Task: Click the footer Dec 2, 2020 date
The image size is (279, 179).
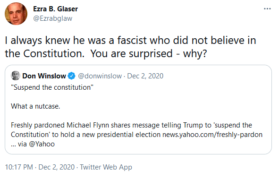Action: coord(56,167)
